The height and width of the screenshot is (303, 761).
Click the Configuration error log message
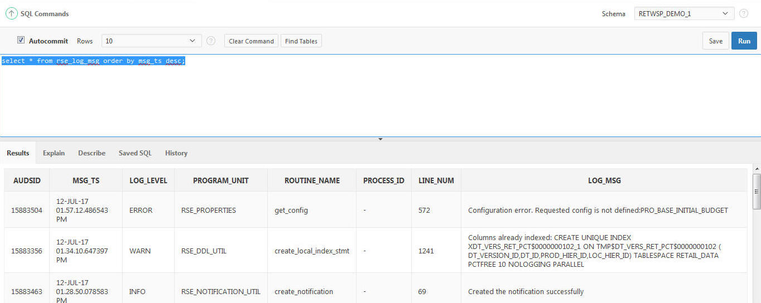point(598,210)
